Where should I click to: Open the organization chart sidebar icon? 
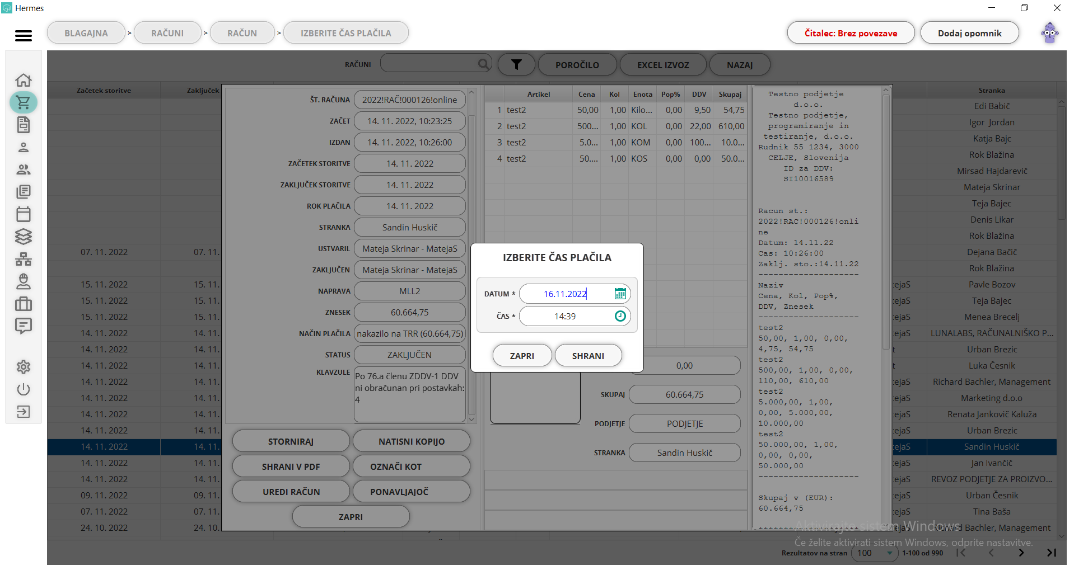click(x=24, y=259)
